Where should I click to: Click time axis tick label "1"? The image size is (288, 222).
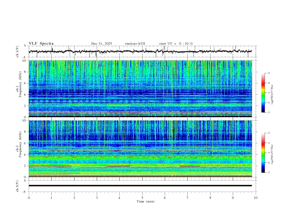point(51,198)
